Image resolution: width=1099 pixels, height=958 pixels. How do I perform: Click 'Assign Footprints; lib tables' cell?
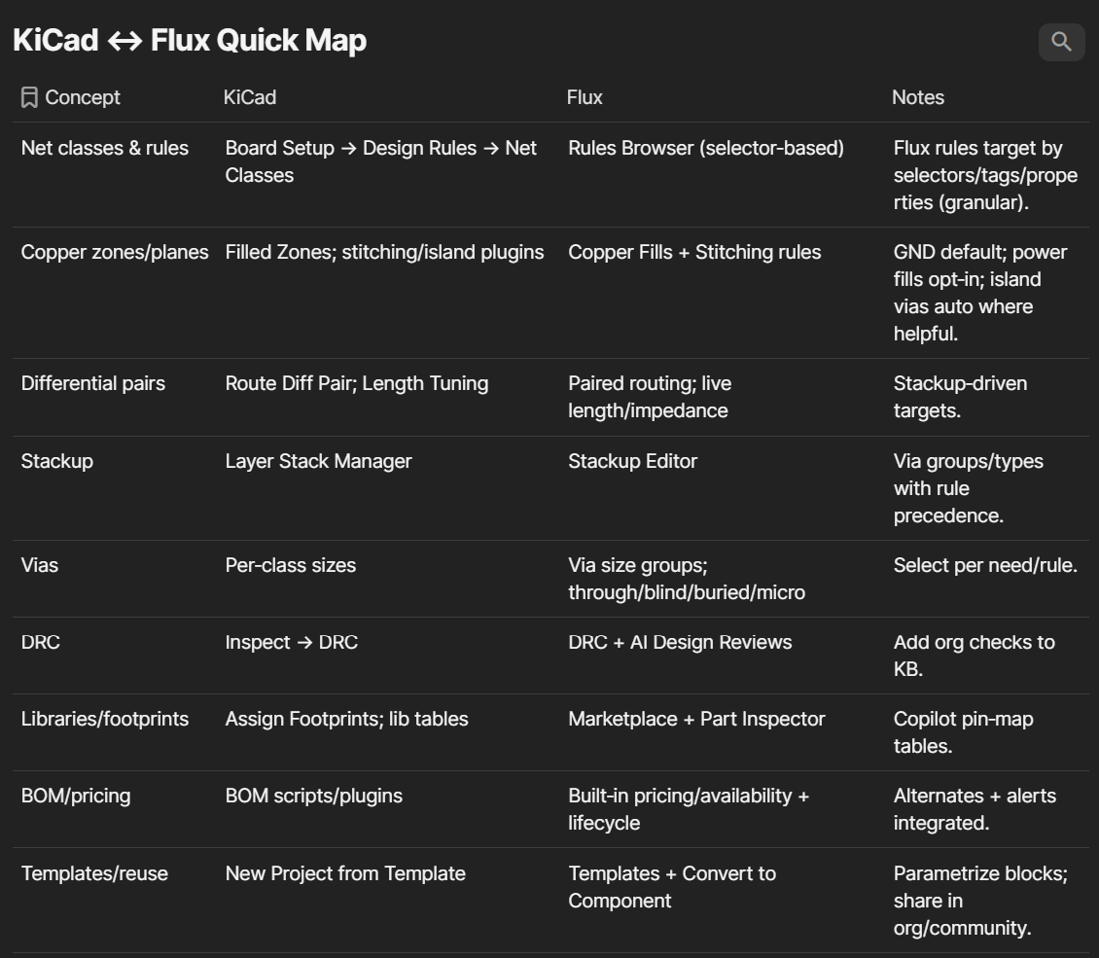[346, 719]
